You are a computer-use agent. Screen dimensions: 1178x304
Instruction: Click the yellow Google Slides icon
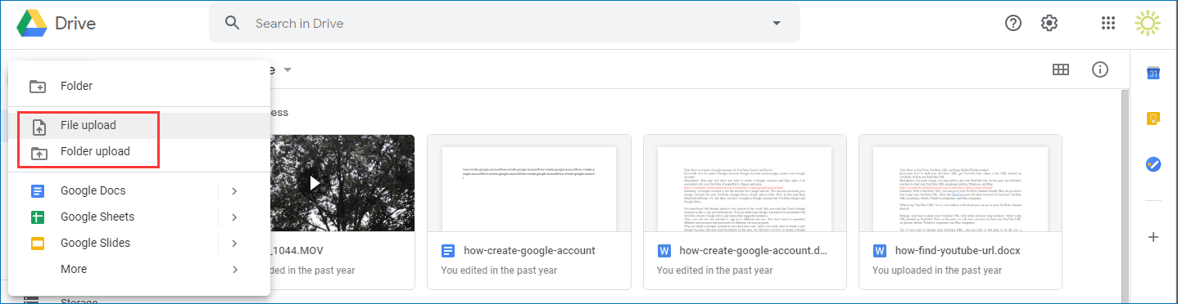click(x=38, y=244)
